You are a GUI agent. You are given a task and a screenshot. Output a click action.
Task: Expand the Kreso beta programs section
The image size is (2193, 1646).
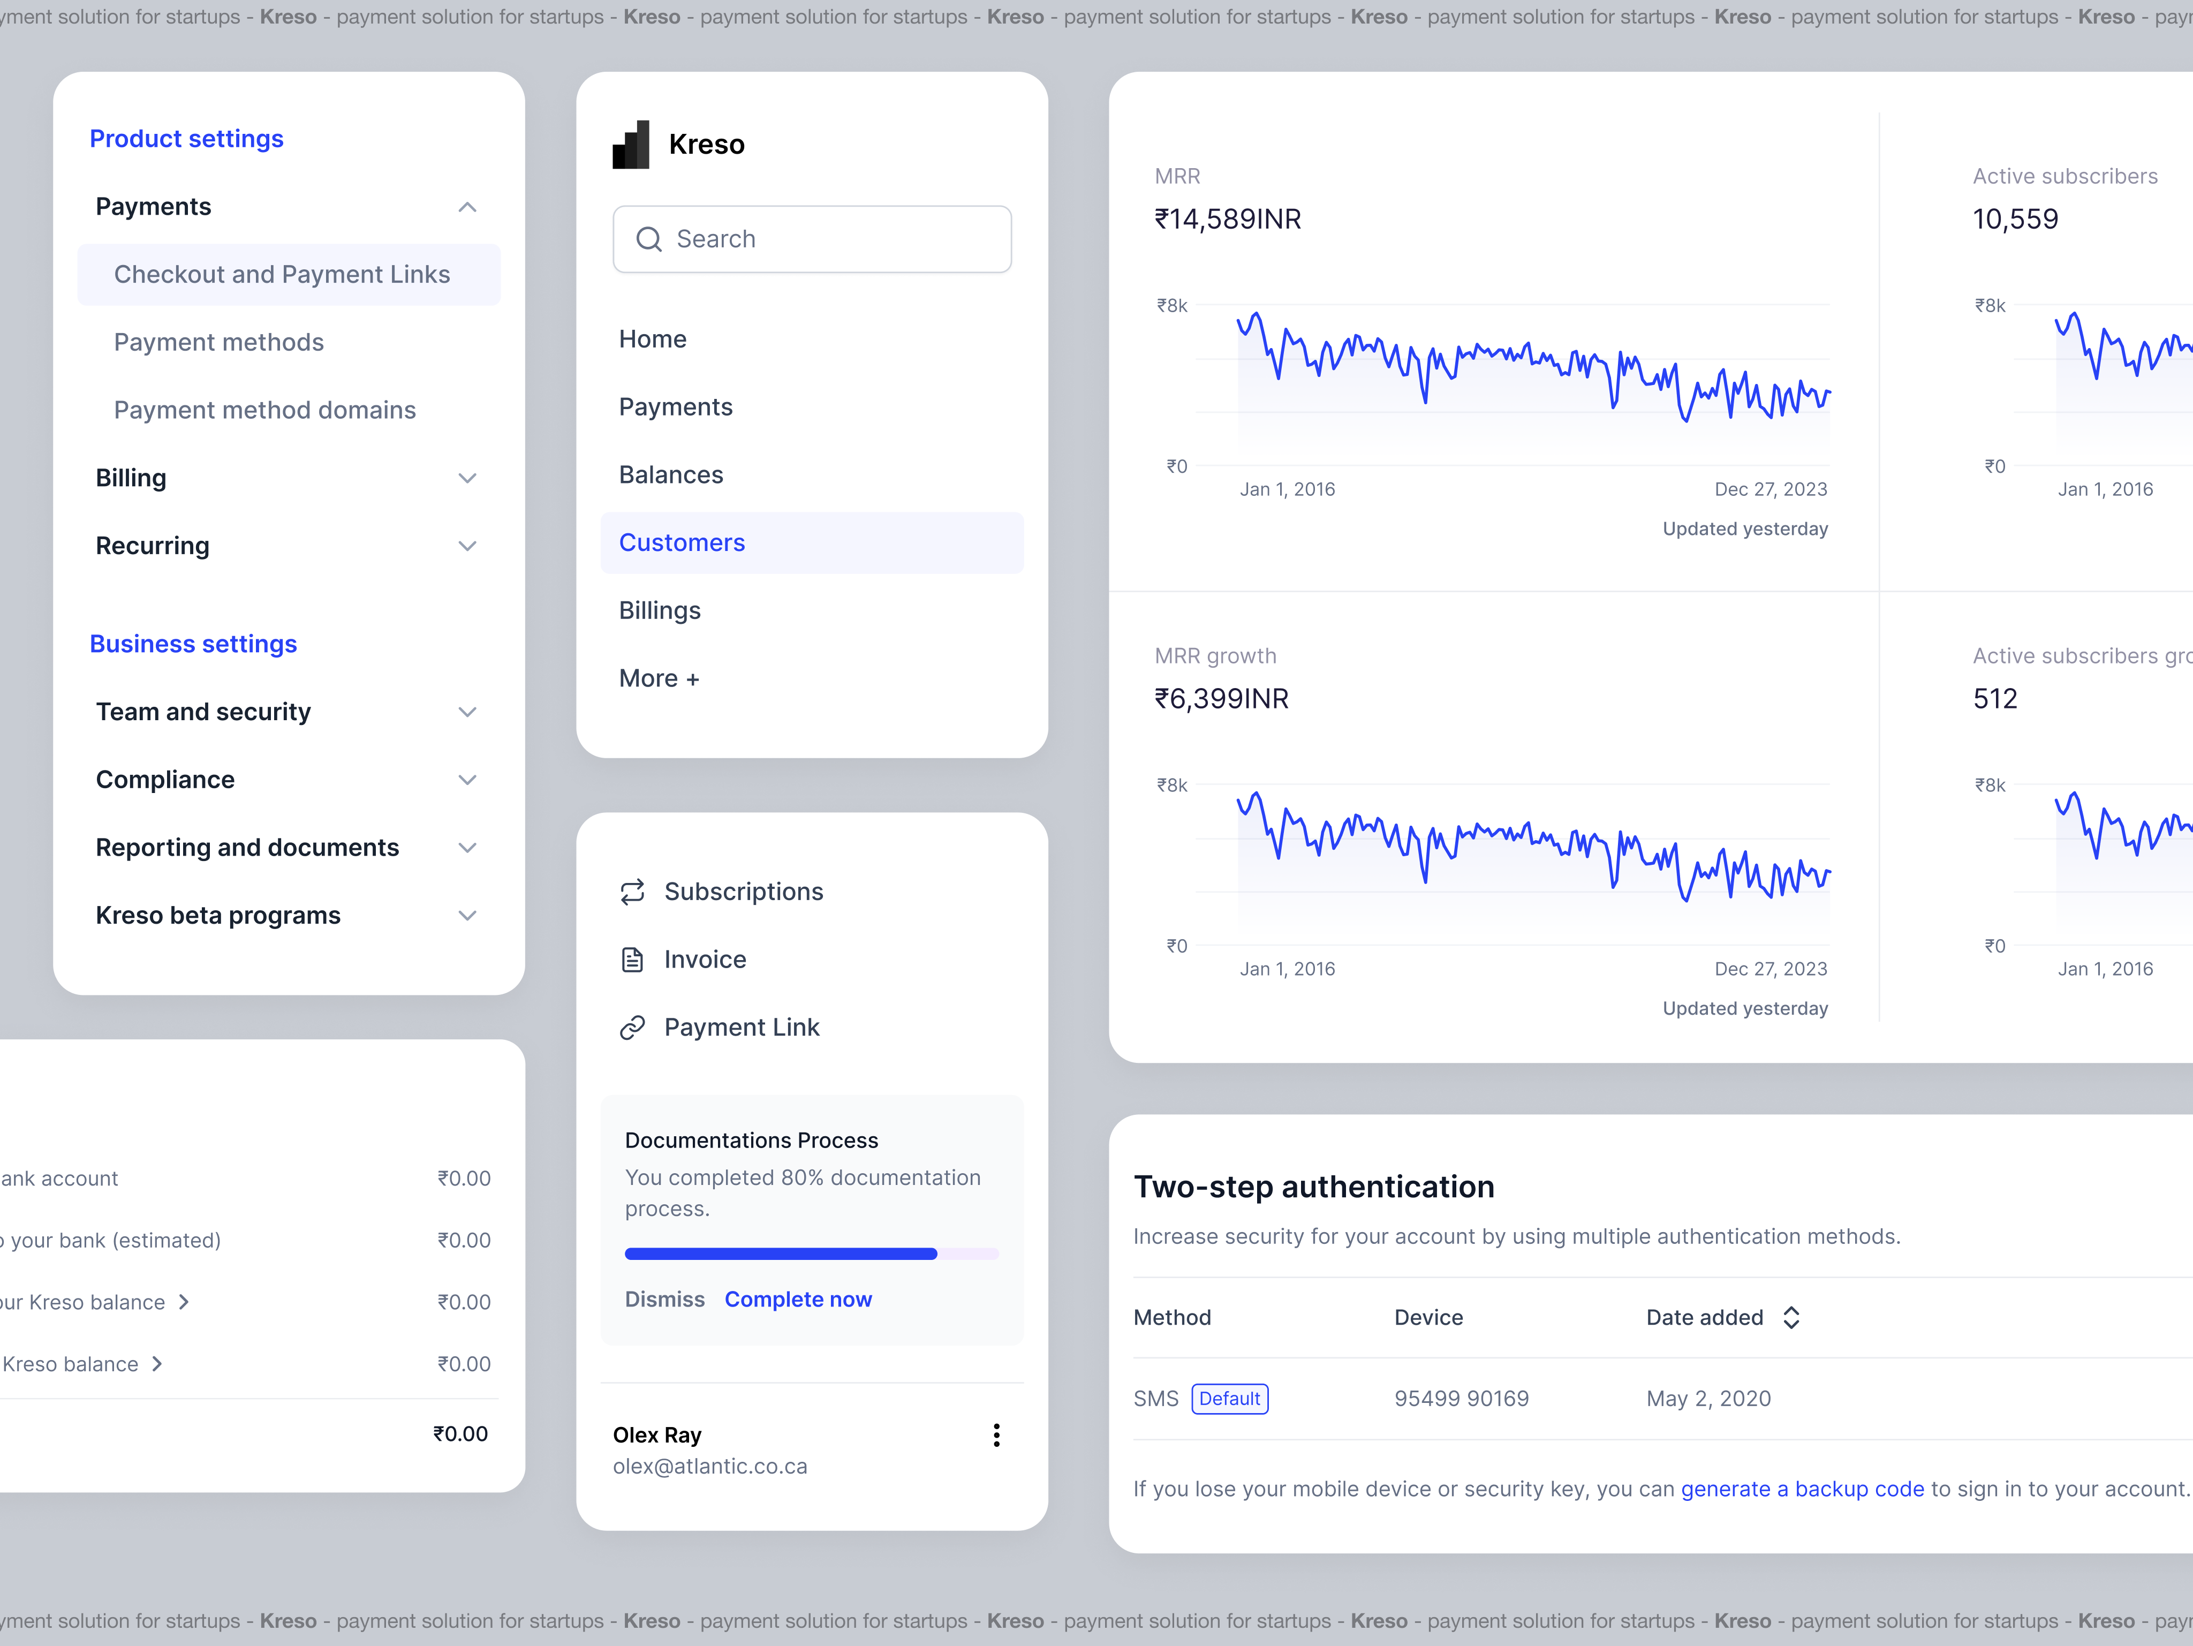click(x=467, y=915)
